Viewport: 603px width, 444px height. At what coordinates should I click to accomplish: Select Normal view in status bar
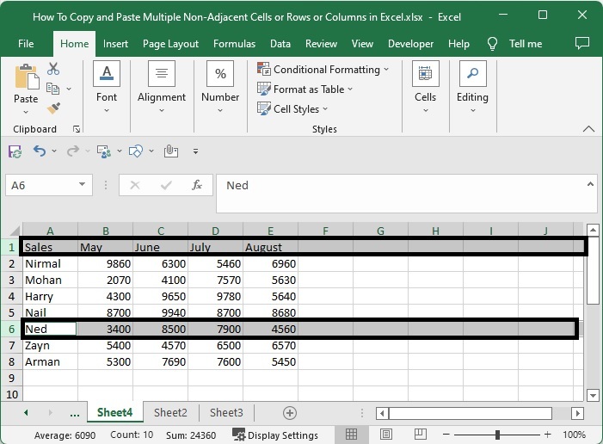coord(352,435)
